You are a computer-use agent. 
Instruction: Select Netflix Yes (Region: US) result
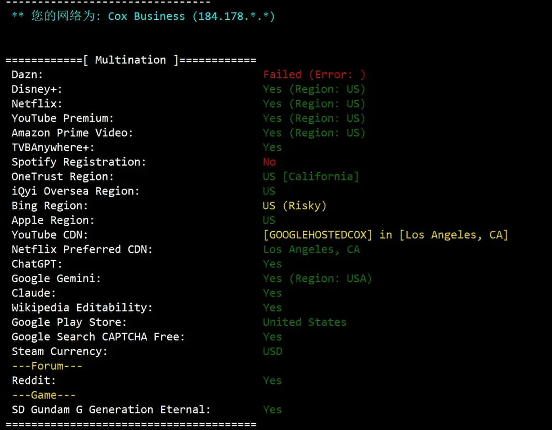tap(314, 104)
